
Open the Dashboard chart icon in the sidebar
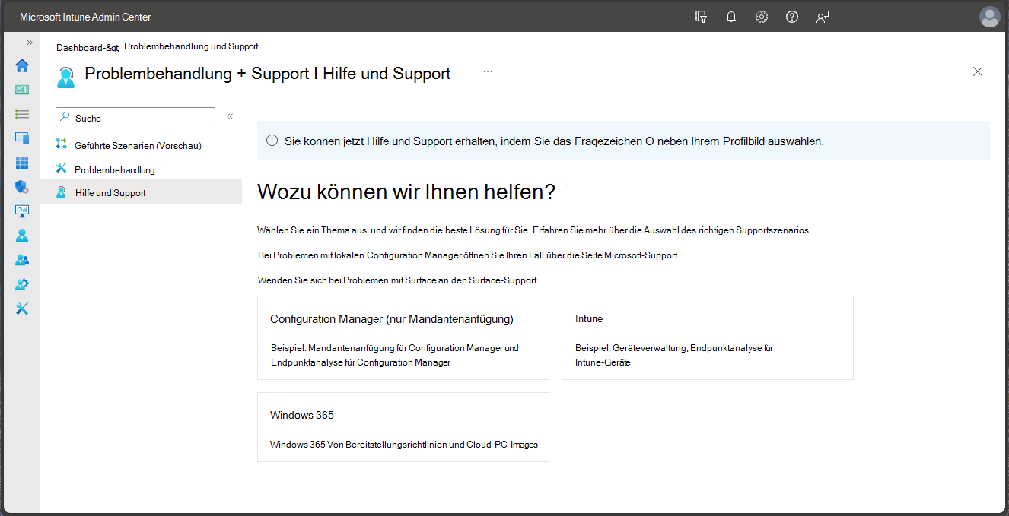tap(22, 90)
